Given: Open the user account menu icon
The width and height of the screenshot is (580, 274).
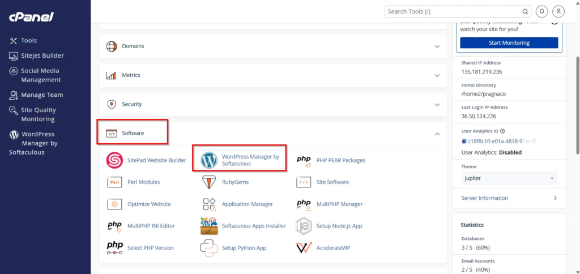Looking at the screenshot, I should coord(558,11).
